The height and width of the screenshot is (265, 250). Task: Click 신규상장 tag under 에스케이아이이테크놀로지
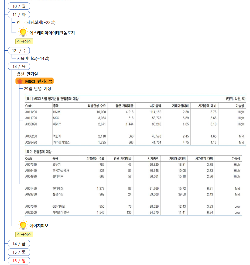[x=24, y=41]
